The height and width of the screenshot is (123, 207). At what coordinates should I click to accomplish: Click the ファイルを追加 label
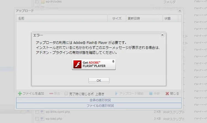[x=33, y=93]
